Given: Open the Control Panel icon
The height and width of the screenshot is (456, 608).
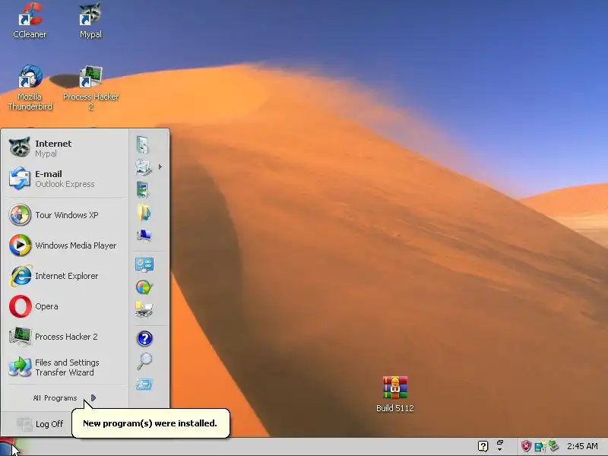Looking at the screenshot, I should [x=144, y=264].
